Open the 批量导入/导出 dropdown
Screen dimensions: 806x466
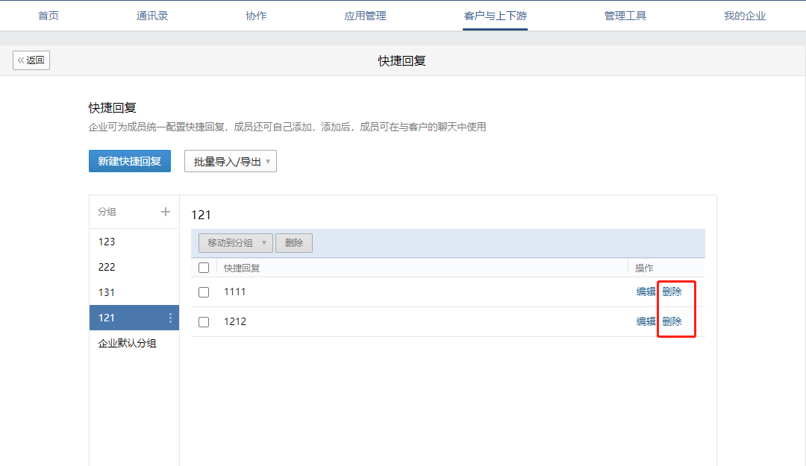coord(231,161)
